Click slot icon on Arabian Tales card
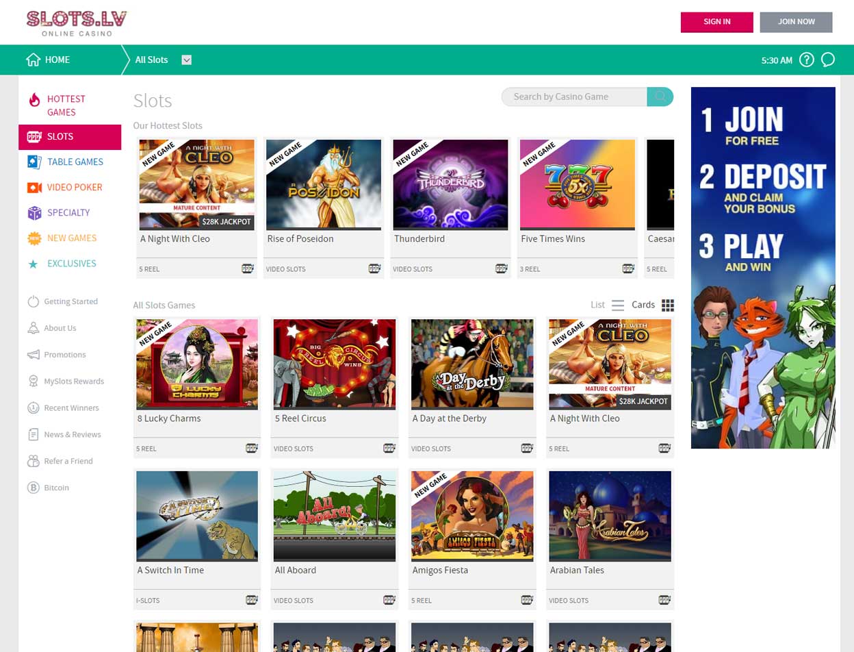Screen dimensions: 854x652 (x=664, y=600)
